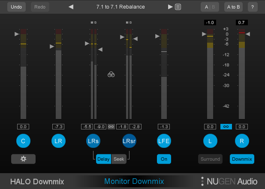Click the LR gain value field -7.3

[58, 126]
